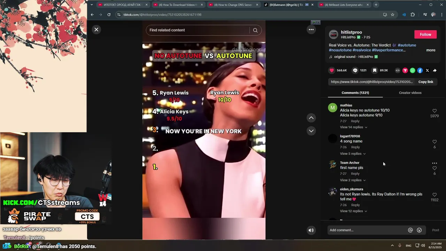Mute the video with the speaker button

pyautogui.click(x=311, y=230)
